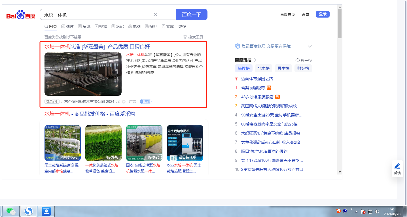
Task: Clear the search box with the X
Action: (155, 15)
